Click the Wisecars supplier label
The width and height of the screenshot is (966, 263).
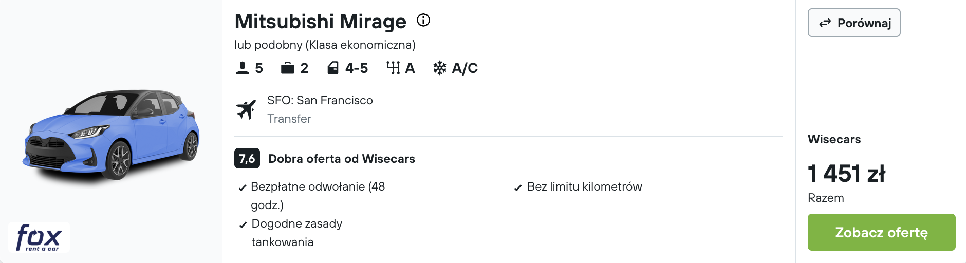[834, 139]
